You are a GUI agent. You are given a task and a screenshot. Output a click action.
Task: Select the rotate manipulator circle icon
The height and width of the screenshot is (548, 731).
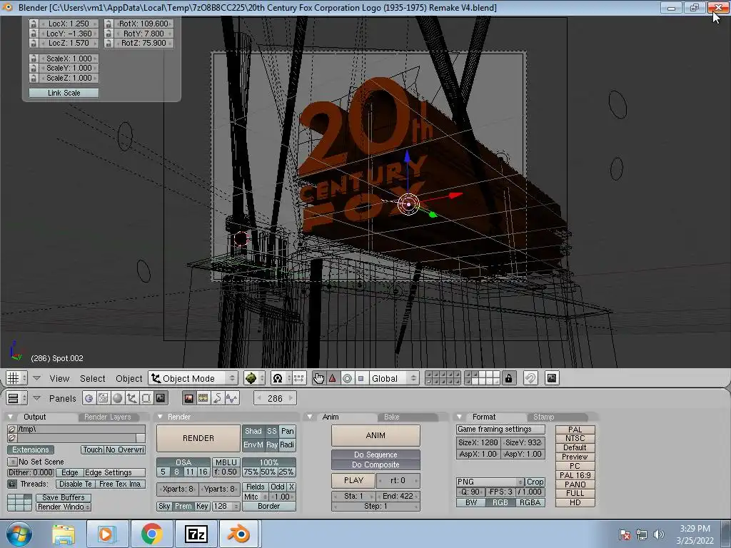tap(347, 378)
